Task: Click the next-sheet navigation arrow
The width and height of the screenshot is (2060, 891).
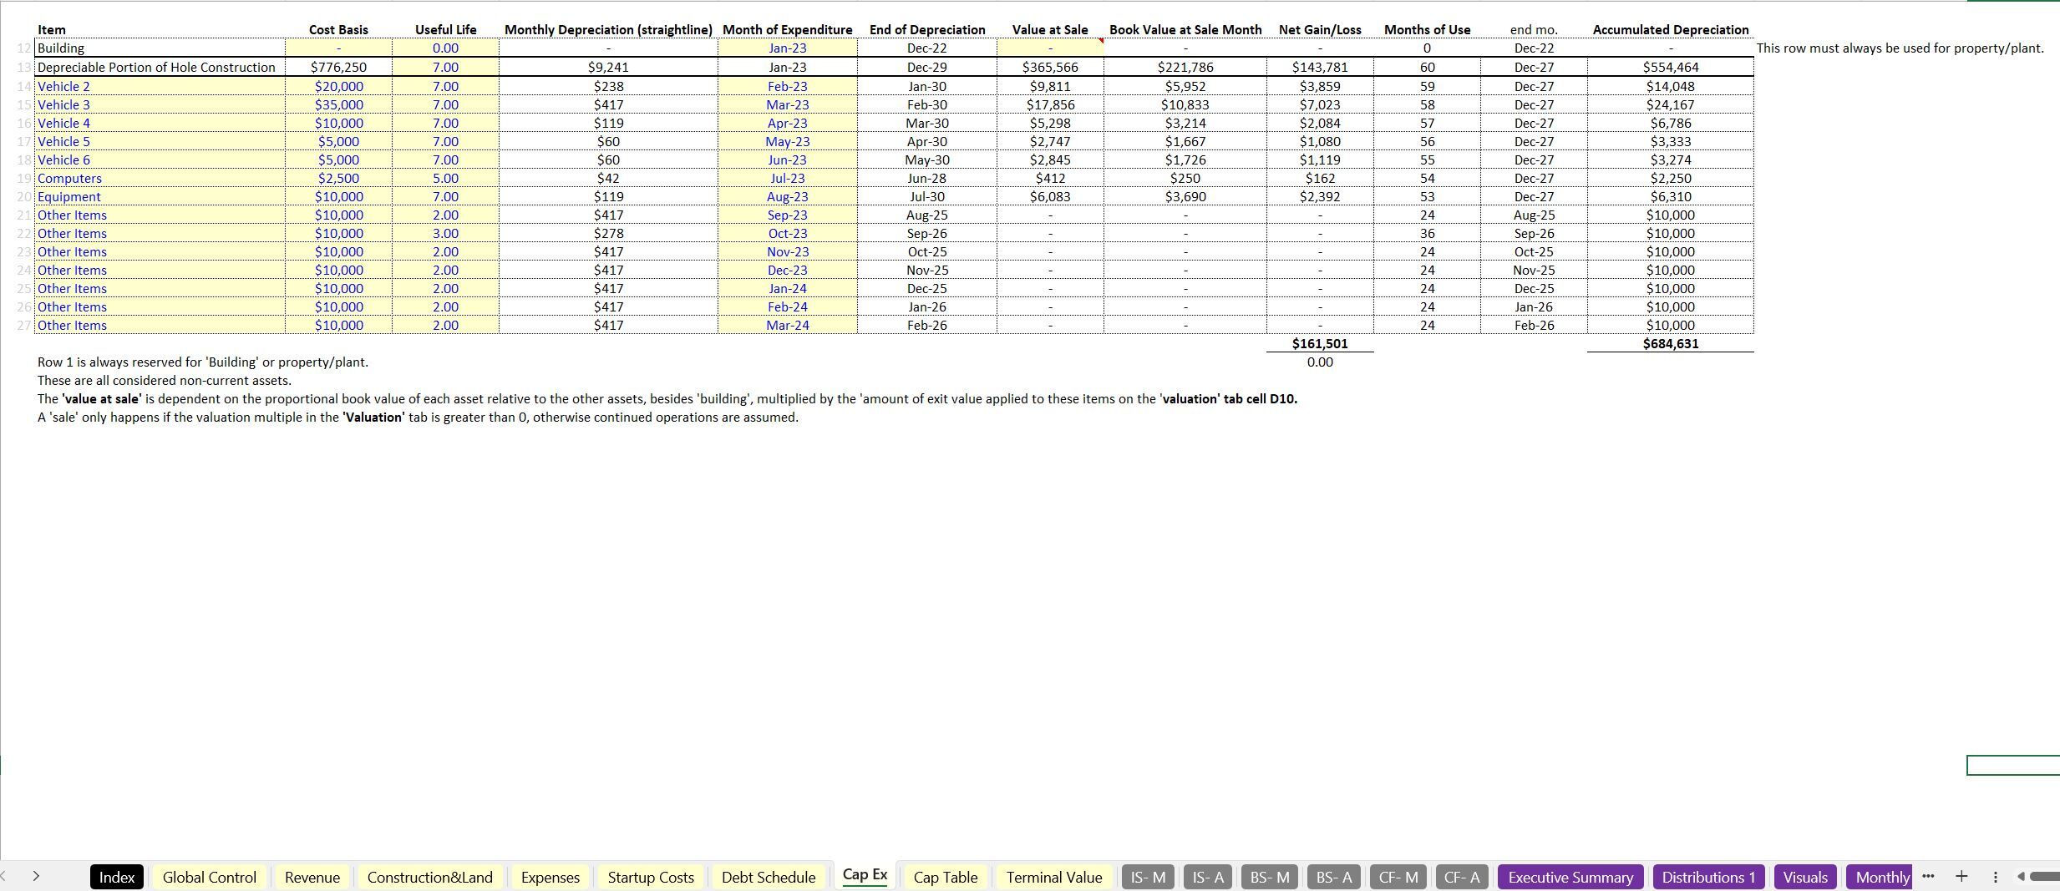Action: pos(36,876)
